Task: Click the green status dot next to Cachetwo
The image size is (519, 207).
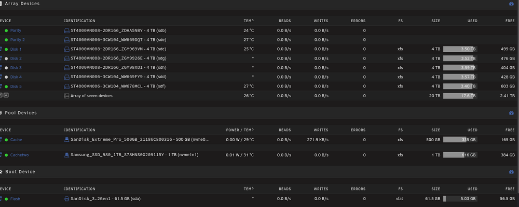Action: (6, 155)
